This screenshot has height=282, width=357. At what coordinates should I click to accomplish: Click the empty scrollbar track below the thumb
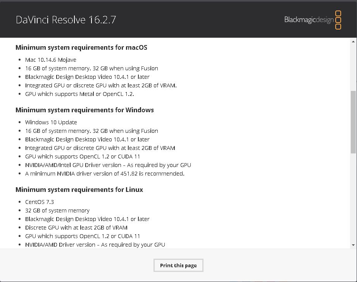353,198
